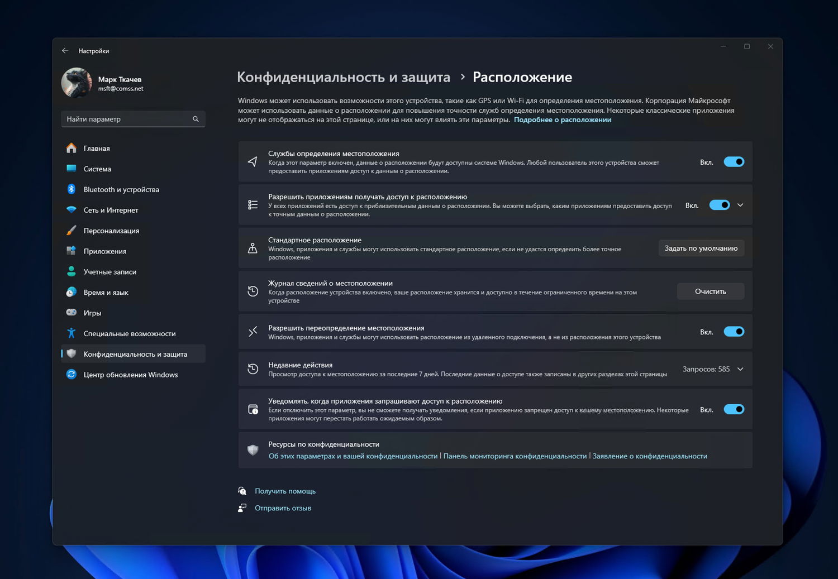Click the Bluetooth icon in sidebar

(71, 189)
